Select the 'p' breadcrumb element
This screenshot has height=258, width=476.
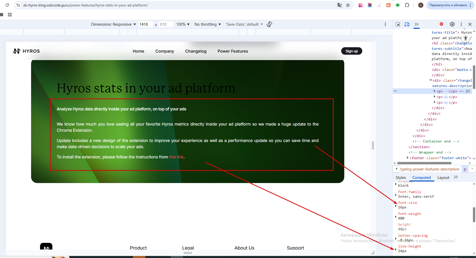pos(465,169)
